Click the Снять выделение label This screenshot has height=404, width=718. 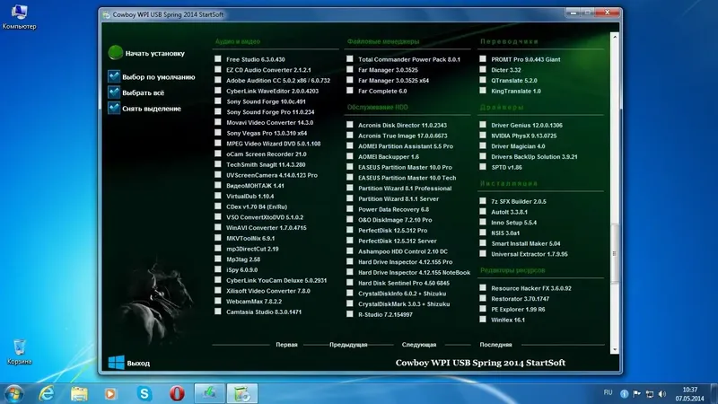(152, 109)
